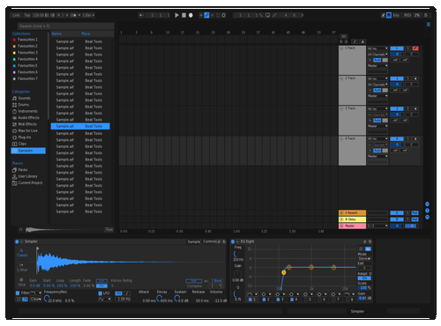This screenshot has height=326, width=441.
Task: Toggle the Adaptive Q On button
Action: point(364,278)
